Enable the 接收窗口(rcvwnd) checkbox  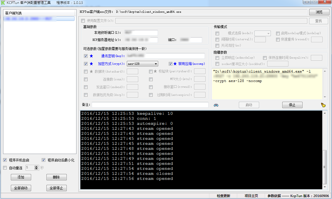point(151,87)
